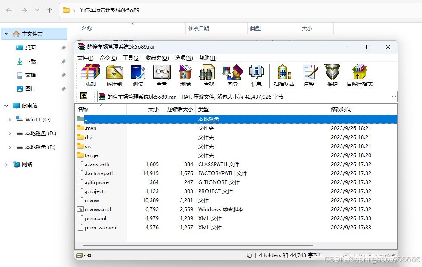Select the parent '..' row

[236, 119]
